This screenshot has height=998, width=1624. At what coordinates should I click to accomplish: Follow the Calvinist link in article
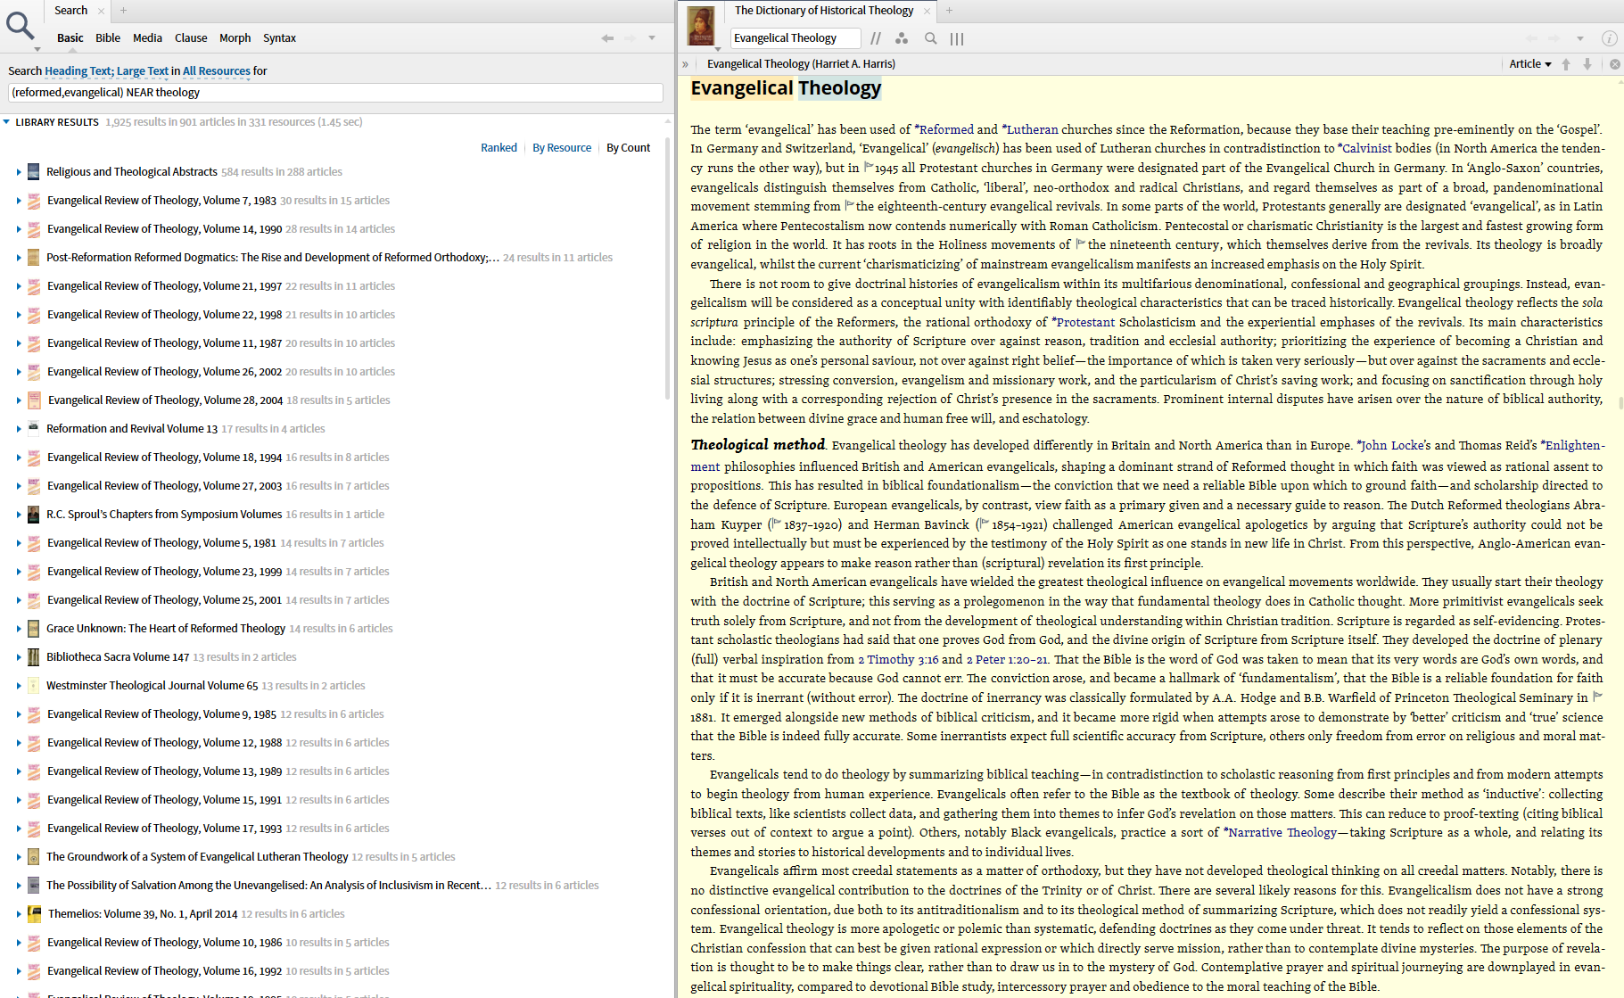point(1364,149)
